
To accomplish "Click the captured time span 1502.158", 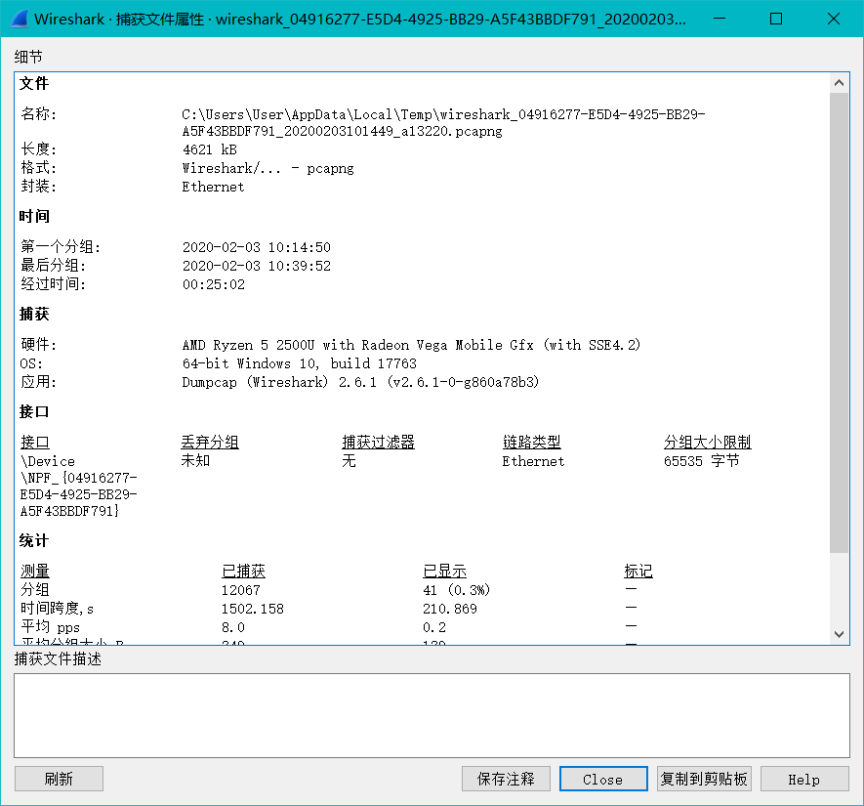I will 253,610.
